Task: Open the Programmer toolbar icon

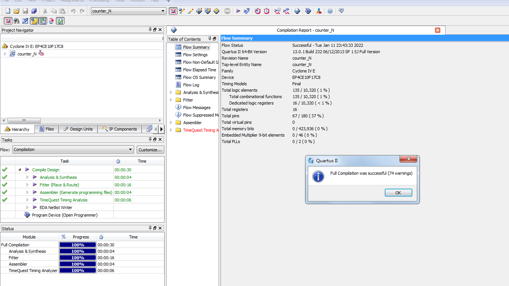Action: tap(308, 11)
